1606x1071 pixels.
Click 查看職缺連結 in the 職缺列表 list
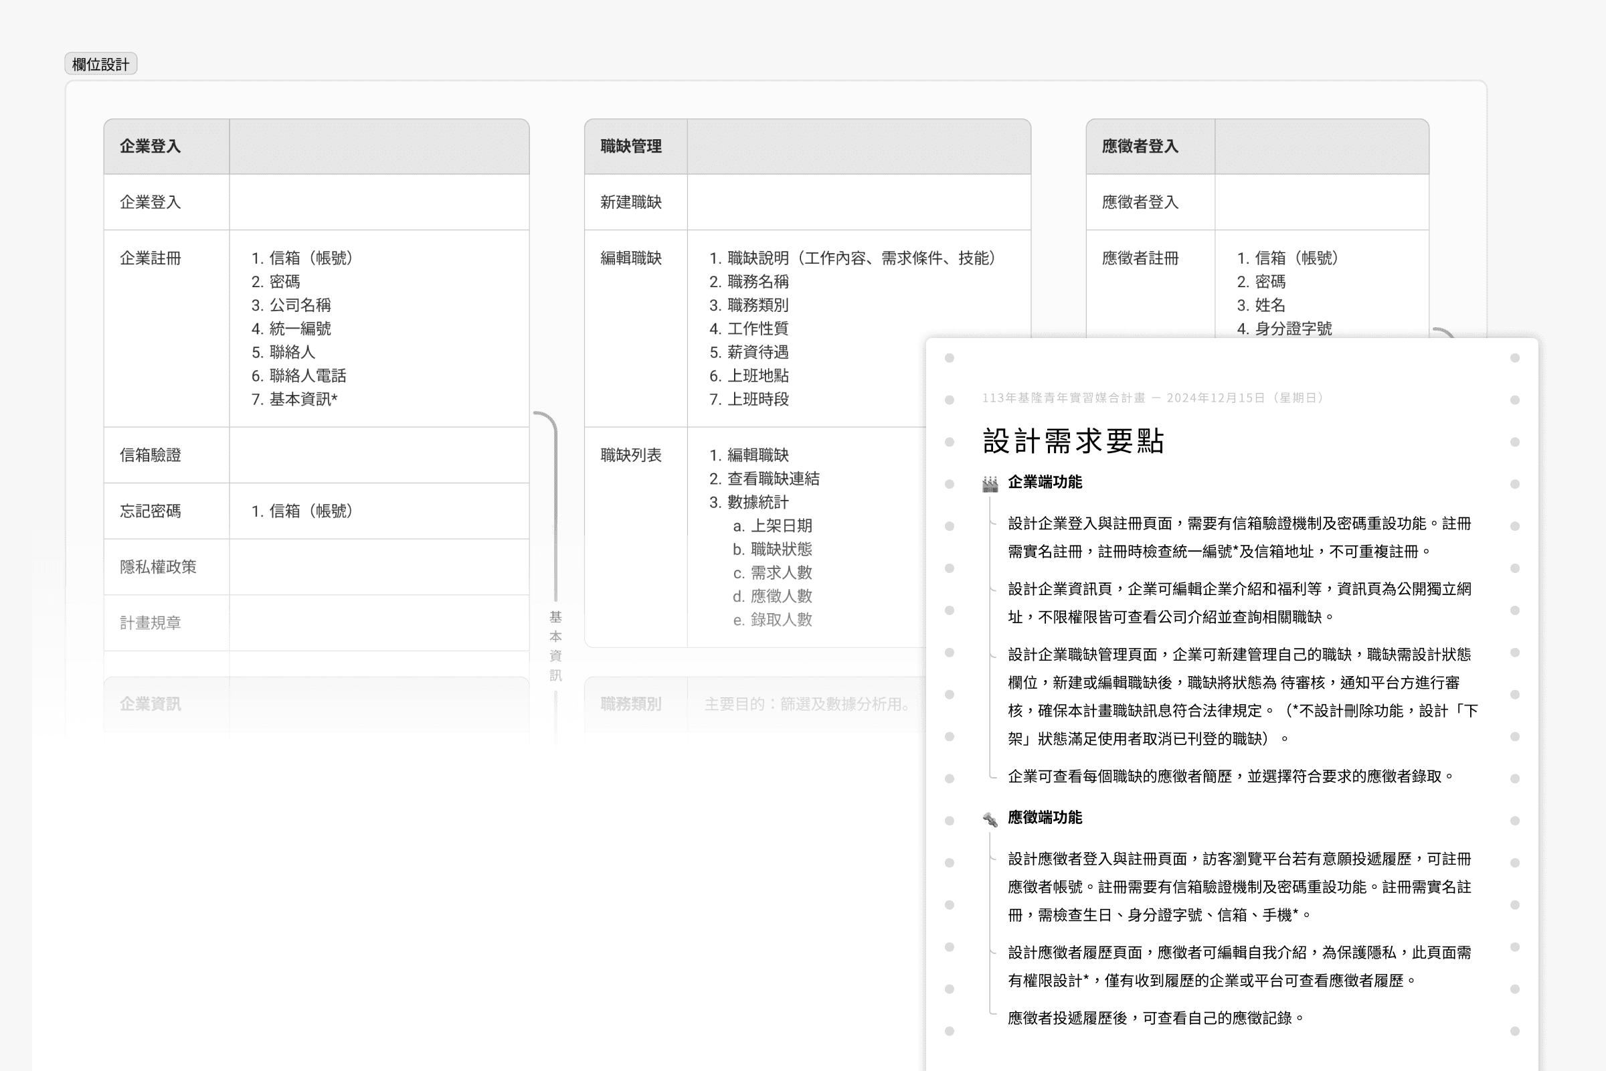coord(773,479)
